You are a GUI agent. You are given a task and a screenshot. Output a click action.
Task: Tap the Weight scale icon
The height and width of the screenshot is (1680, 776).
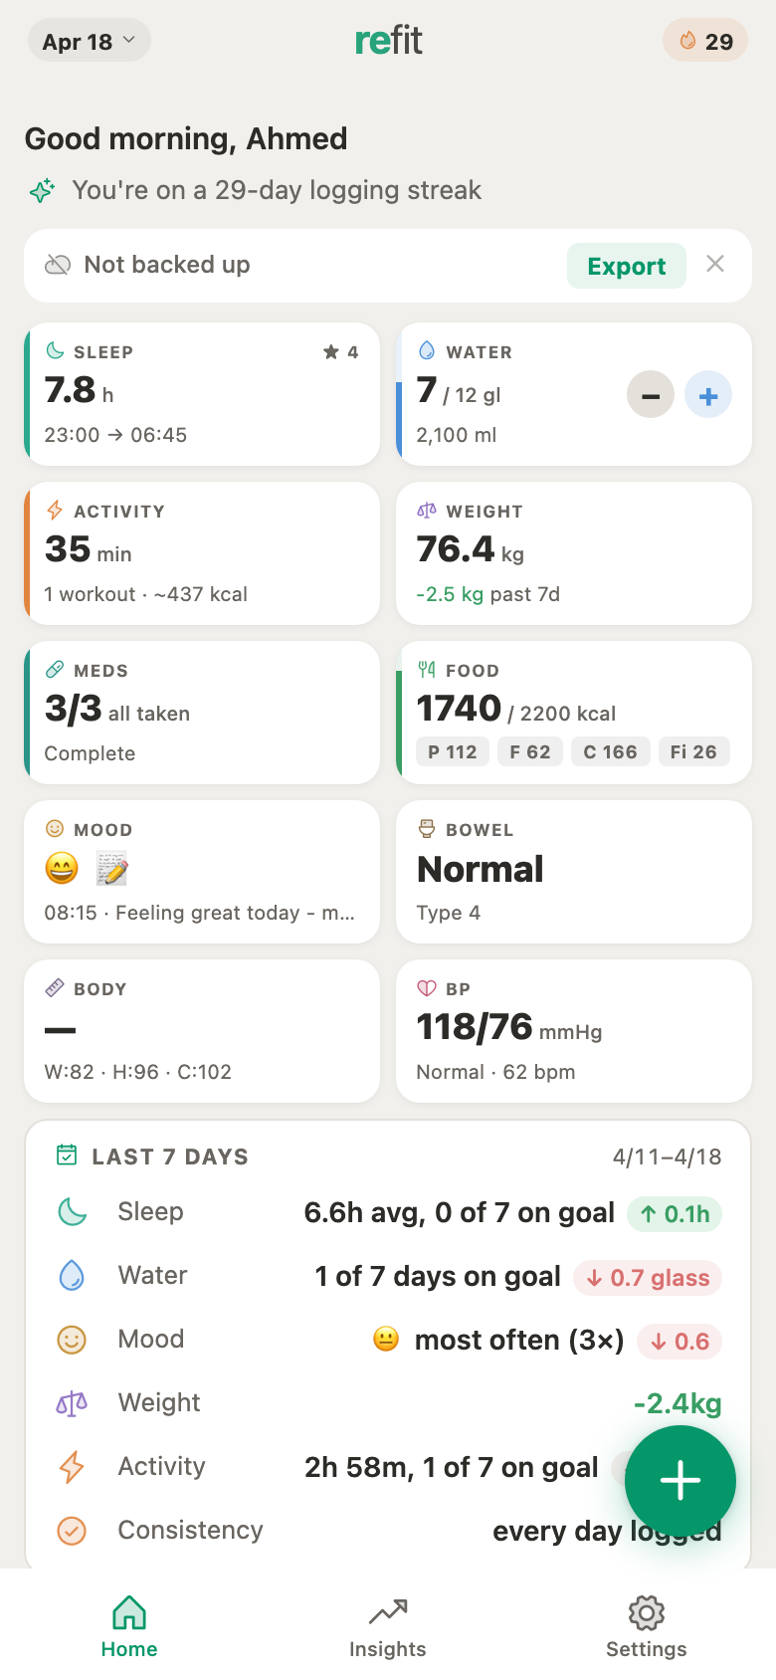427,511
